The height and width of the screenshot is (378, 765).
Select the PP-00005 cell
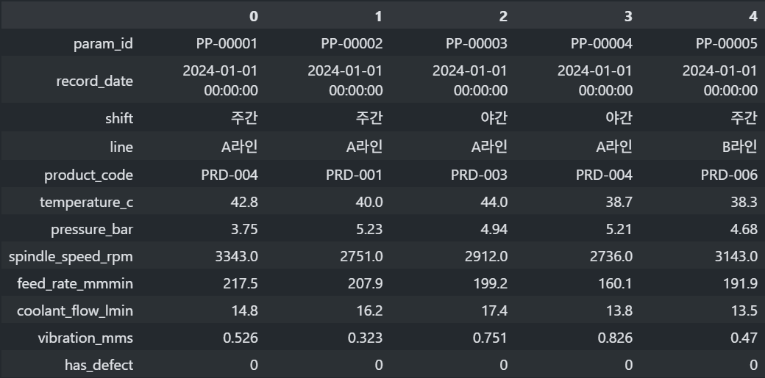726,43
